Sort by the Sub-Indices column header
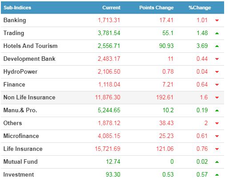Image resolution: width=229 pixels, height=181 pixels. pyautogui.click(x=17, y=8)
